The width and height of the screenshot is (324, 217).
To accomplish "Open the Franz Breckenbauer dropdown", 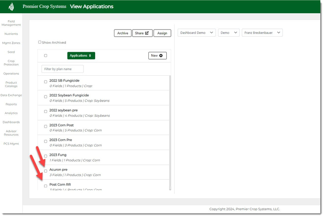I will (262, 32).
